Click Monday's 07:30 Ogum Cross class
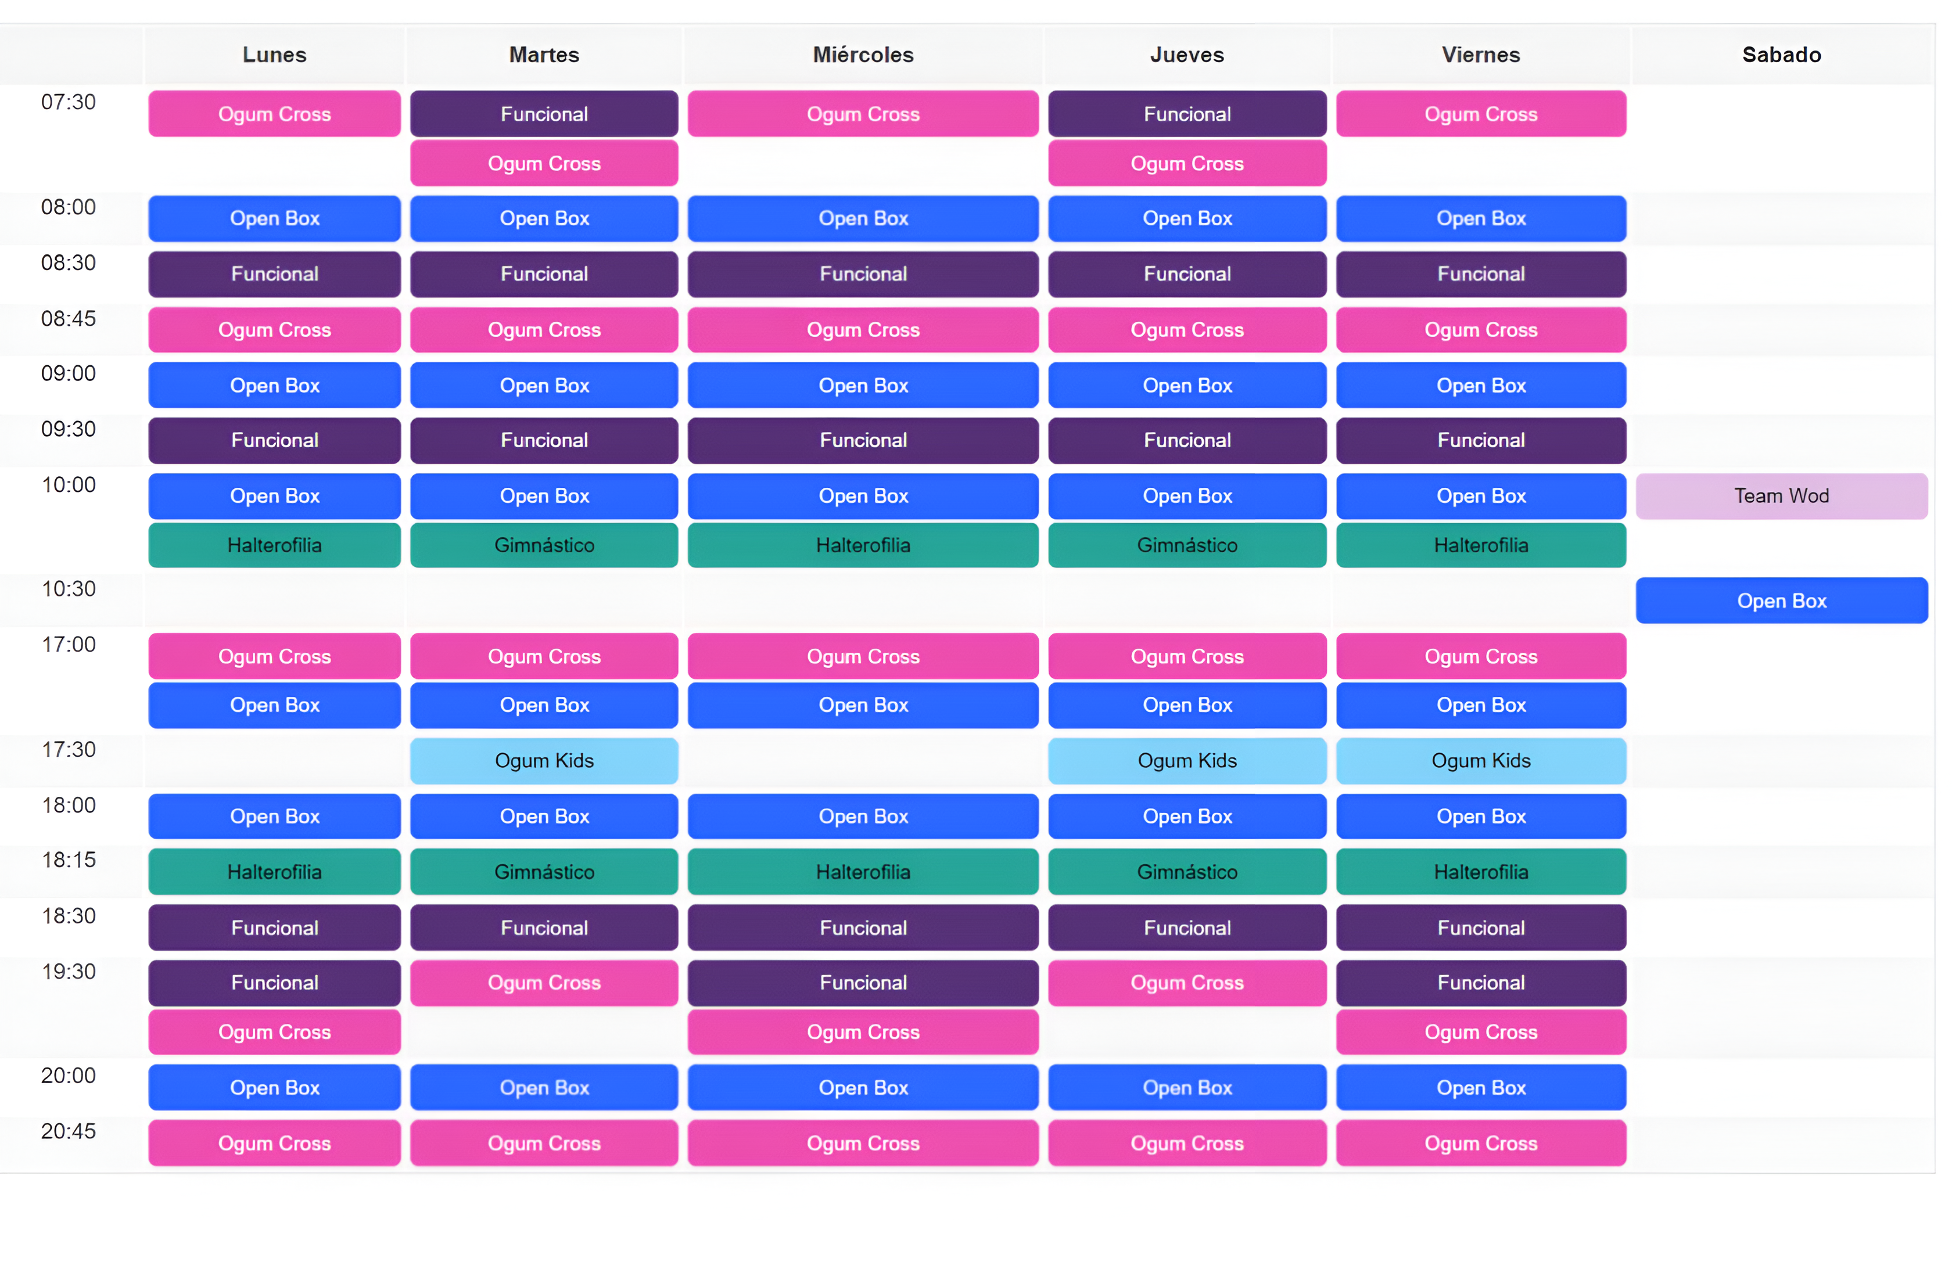This screenshot has height=1273, width=1952. 274,114
